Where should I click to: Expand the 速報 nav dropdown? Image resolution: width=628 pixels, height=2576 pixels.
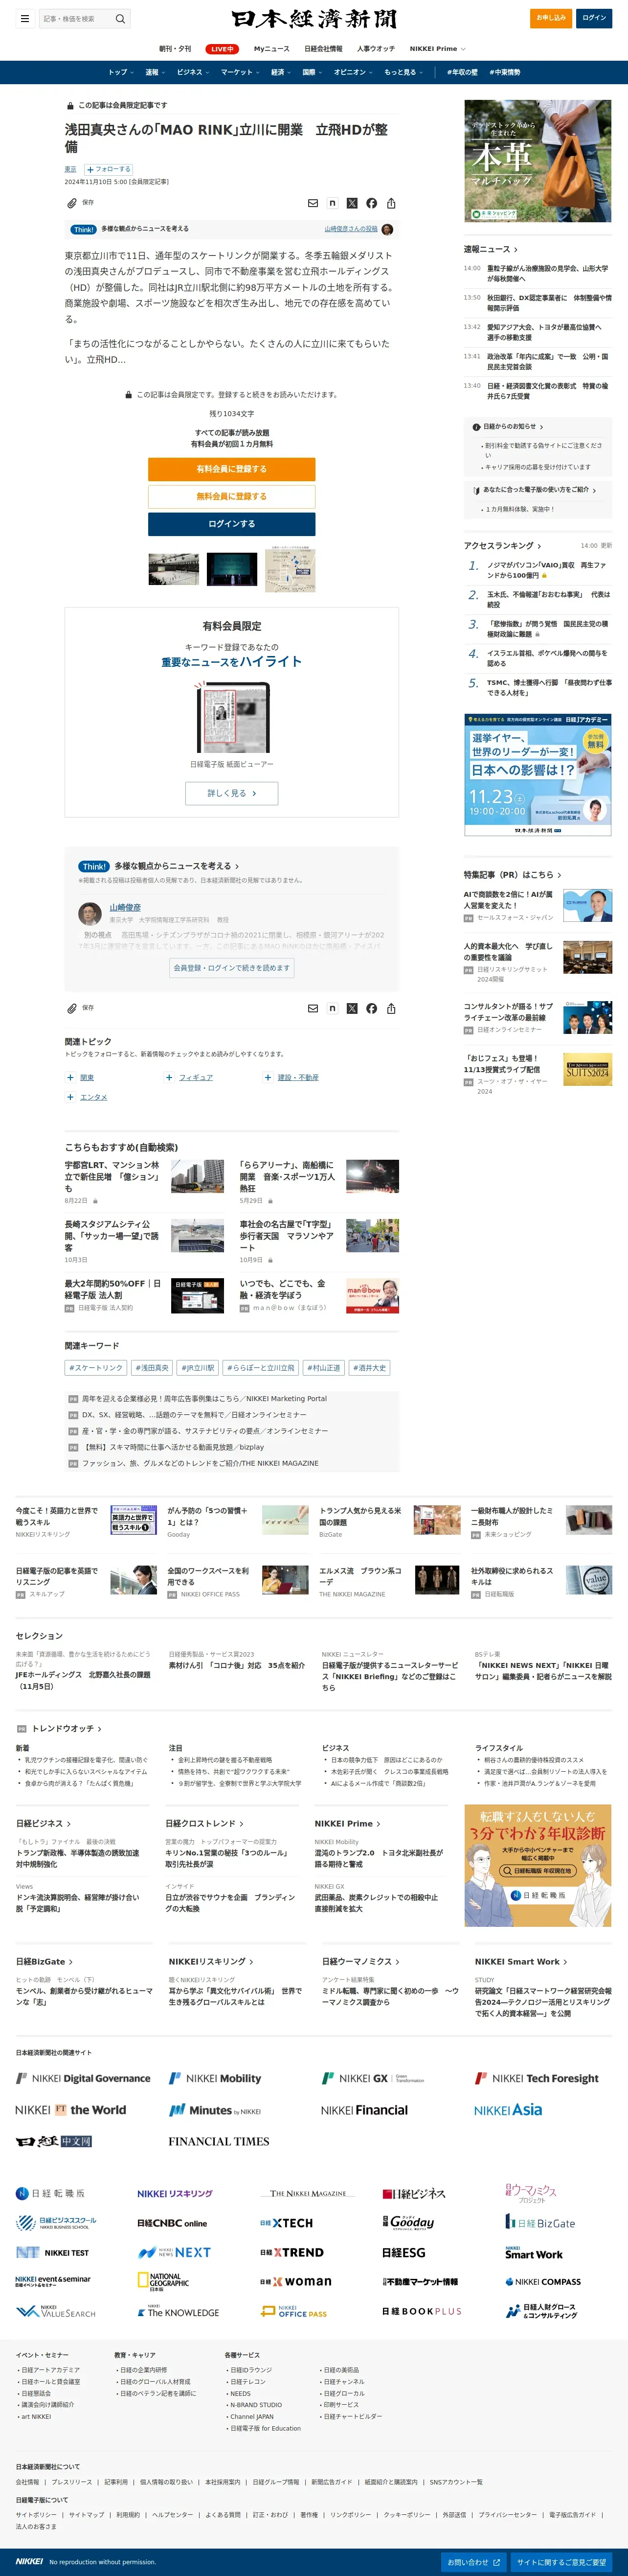pos(155,72)
